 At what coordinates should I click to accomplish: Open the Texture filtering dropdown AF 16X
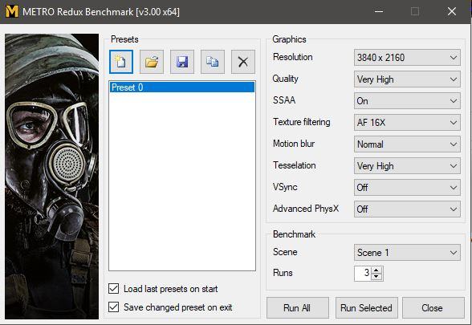(407, 123)
